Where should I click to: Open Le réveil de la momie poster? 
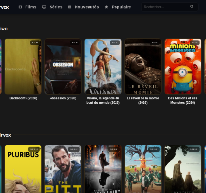(143, 66)
